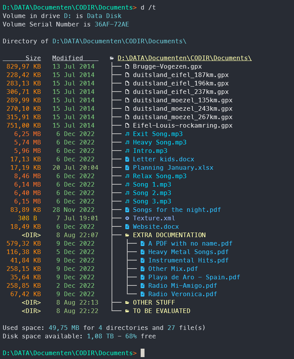Click the folder icon next to OTHER STUFF

pos(127,303)
